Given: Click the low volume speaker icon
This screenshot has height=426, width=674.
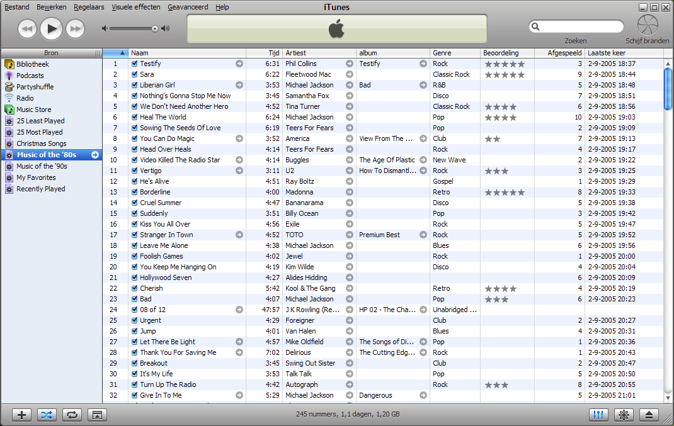Looking at the screenshot, I should click(x=105, y=28).
